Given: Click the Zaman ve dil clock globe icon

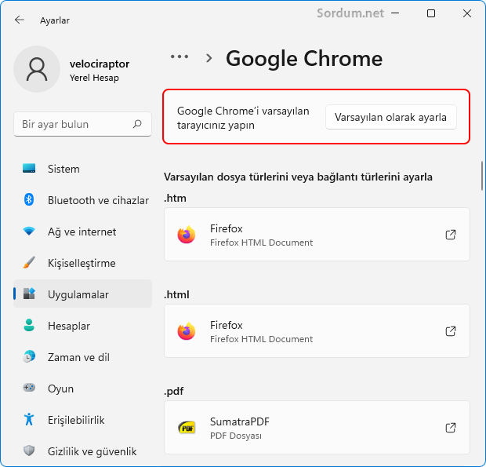Looking at the screenshot, I should tap(29, 356).
